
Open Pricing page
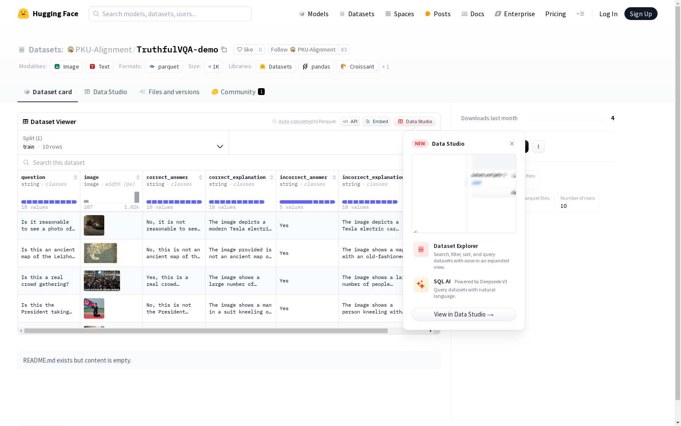click(x=555, y=14)
